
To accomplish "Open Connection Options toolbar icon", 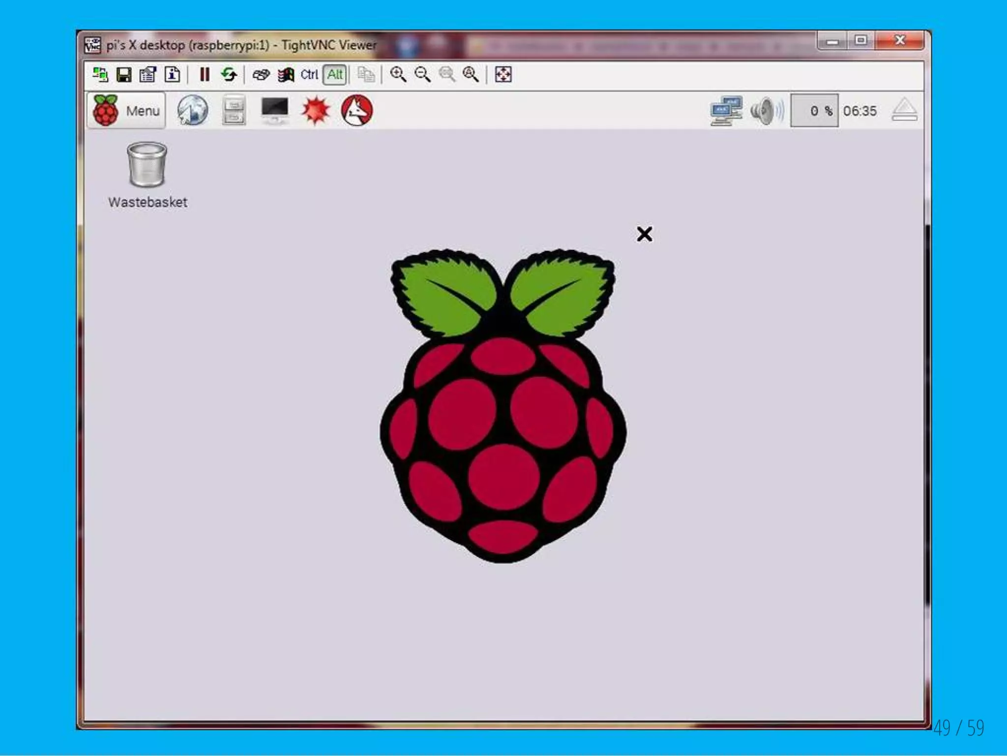I will 148,75.
